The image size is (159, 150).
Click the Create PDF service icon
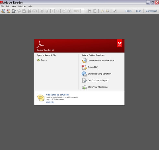coord(84,67)
